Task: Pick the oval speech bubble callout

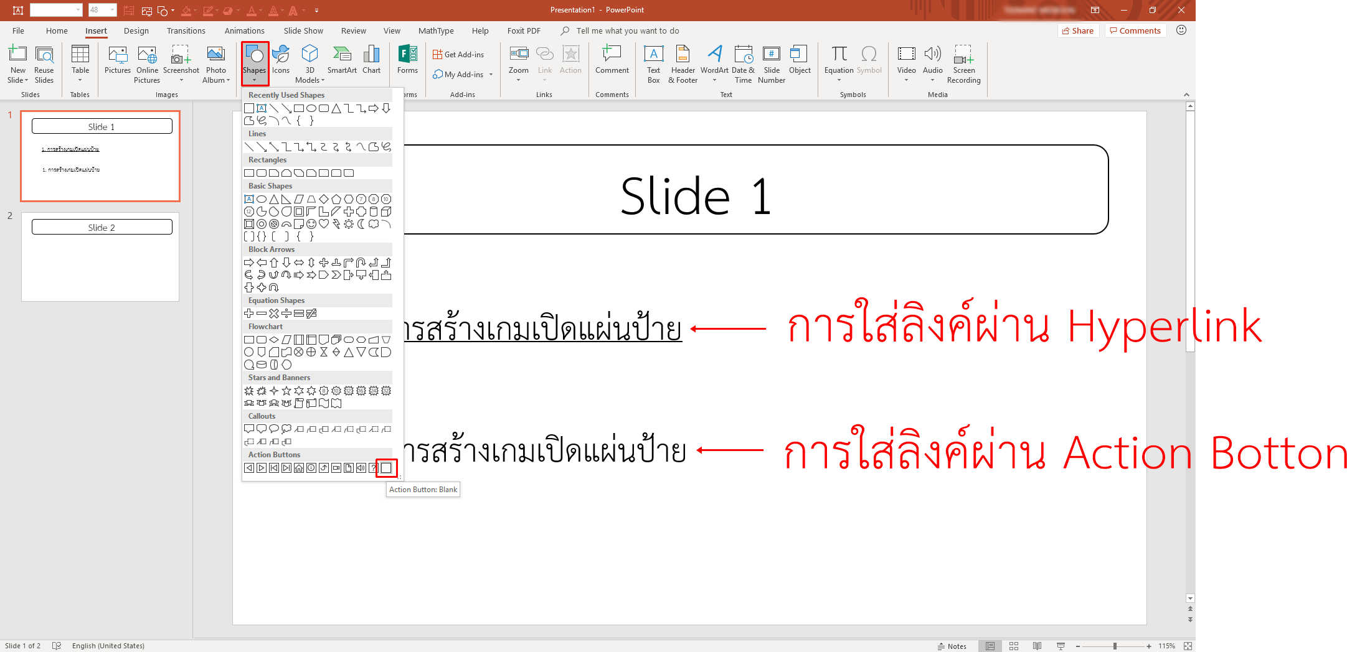Action: point(274,429)
